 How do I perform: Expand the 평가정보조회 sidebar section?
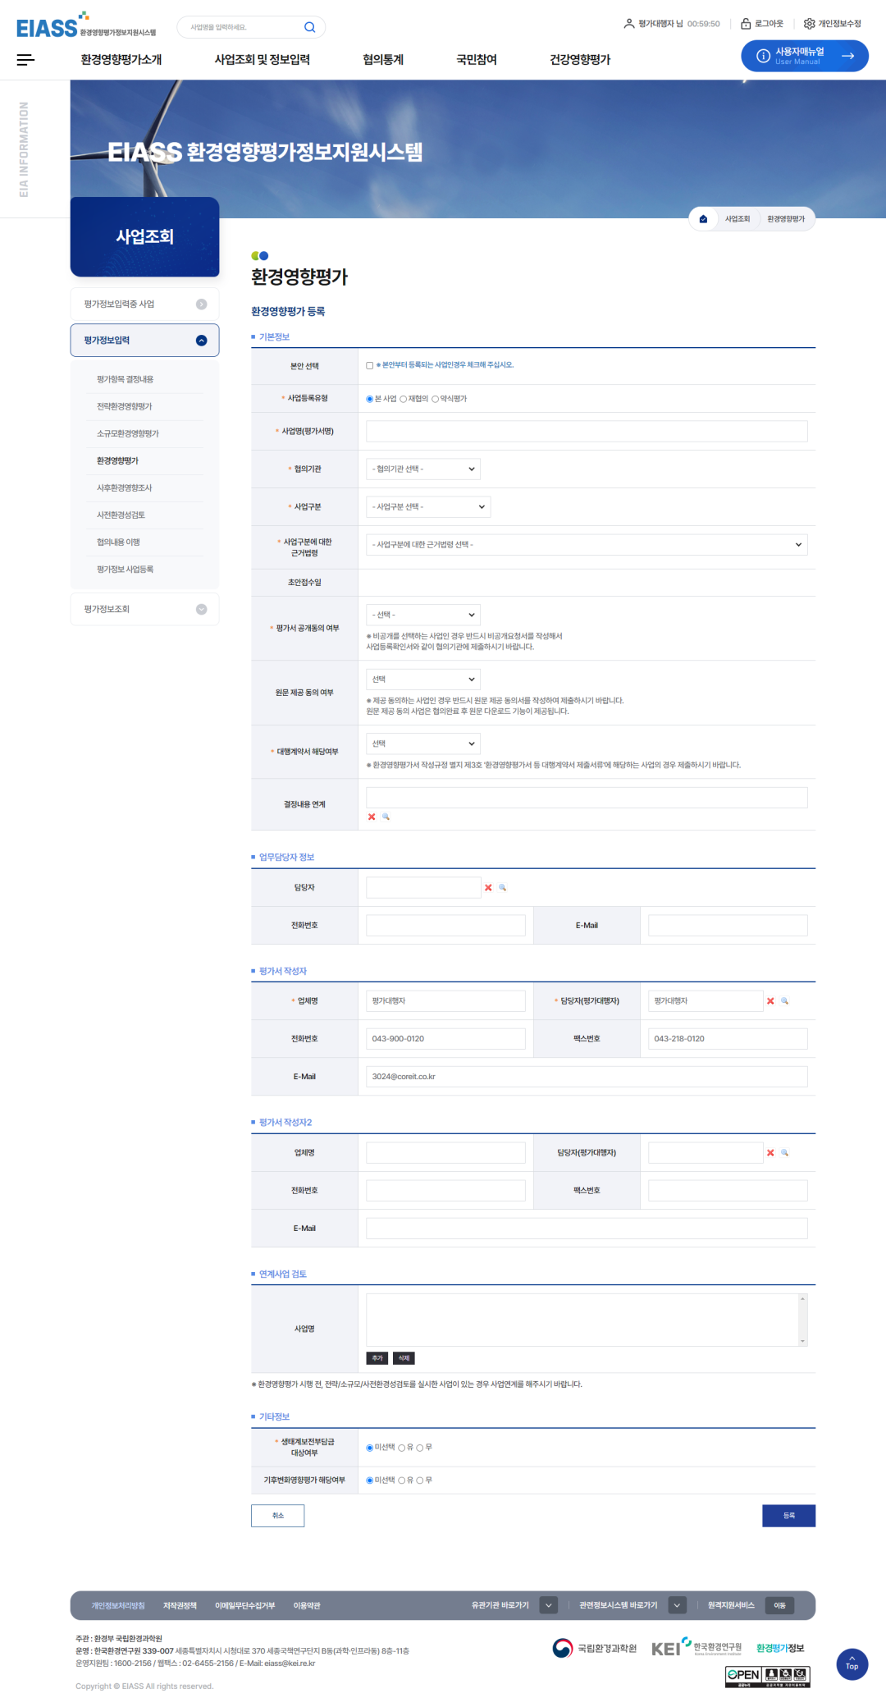tap(144, 609)
